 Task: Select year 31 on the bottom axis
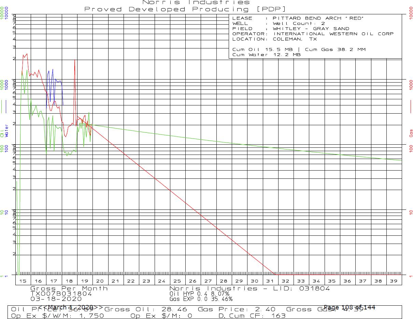tap(270, 281)
